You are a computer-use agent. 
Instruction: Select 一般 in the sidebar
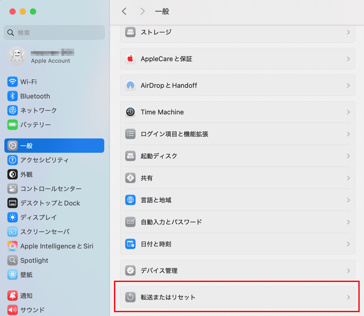[54, 146]
